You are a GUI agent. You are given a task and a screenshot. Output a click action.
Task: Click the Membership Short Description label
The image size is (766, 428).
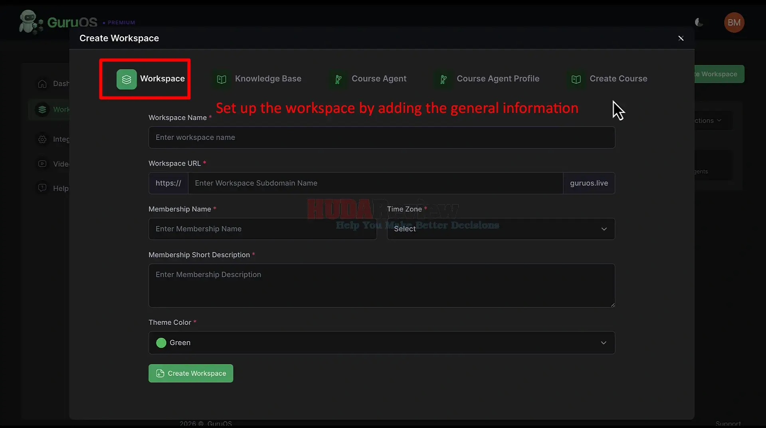tap(199, 255)
